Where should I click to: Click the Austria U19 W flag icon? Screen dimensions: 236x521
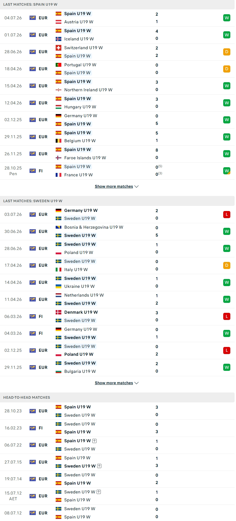tap(59, 22)
